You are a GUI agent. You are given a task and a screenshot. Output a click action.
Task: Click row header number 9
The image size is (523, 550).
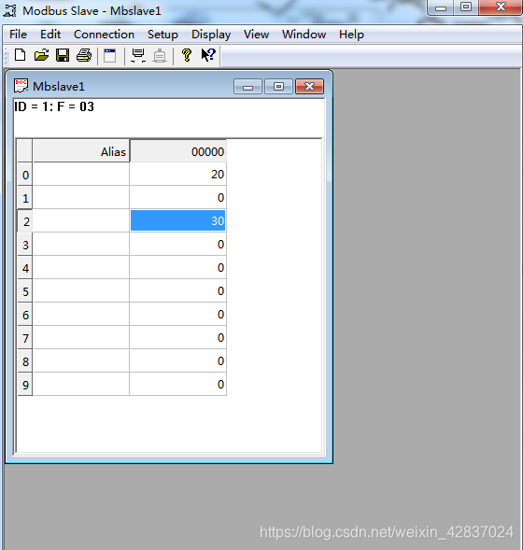[25, 385]
